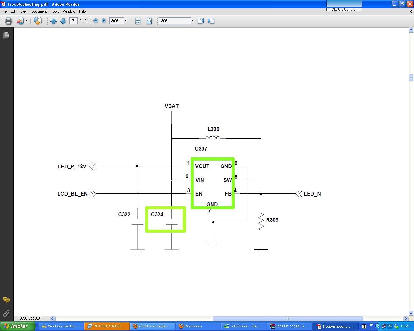414x331 pixels.
Task: Open the Tools menu
Action: click(55, 11)
